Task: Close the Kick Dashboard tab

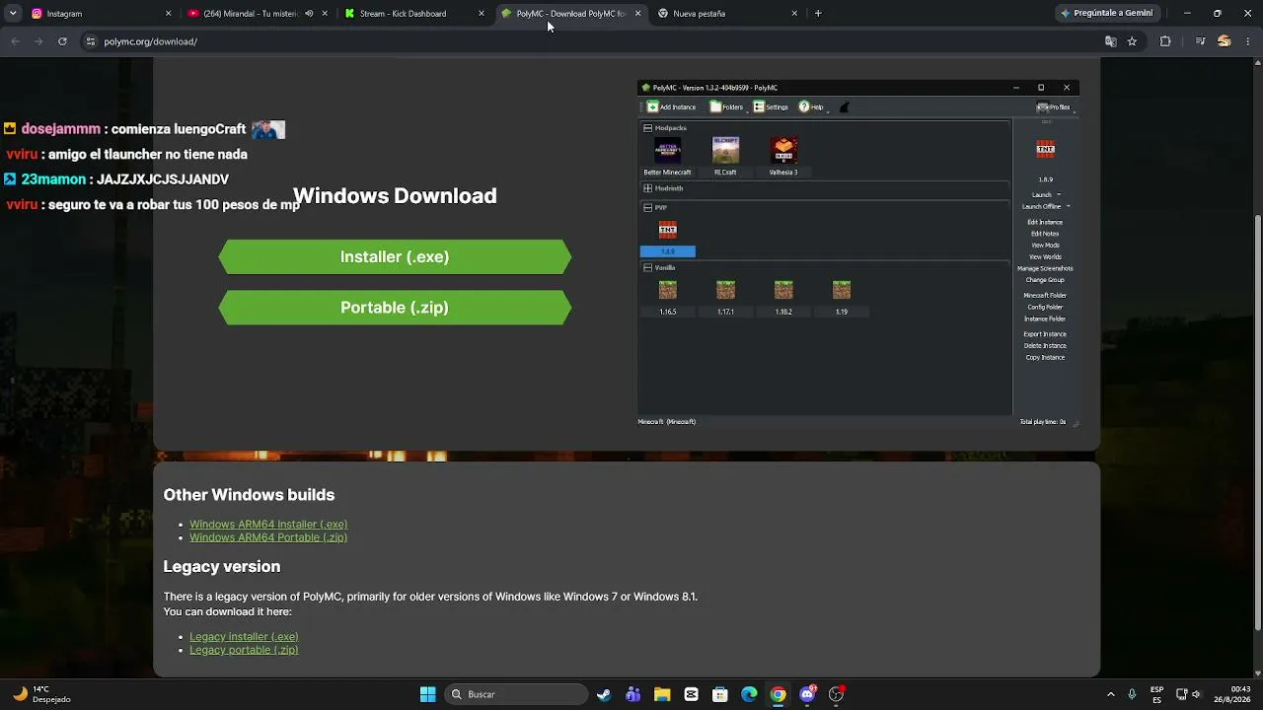Action: [x=482, y=14]
